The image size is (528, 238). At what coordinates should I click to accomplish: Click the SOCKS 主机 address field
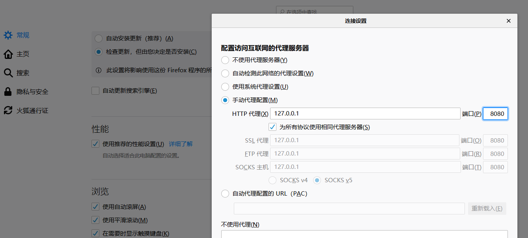click(365, 167)
